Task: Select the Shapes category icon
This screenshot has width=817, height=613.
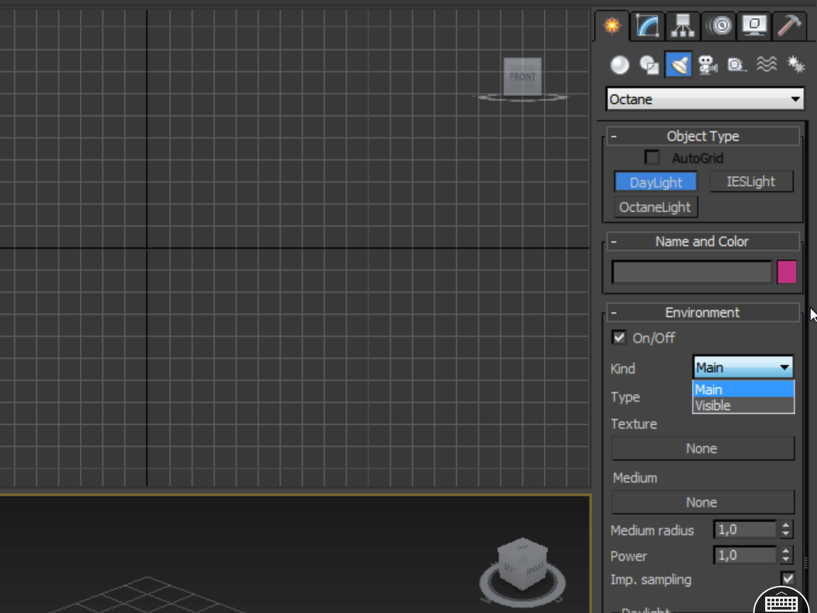Action: (x=649, y=65)
